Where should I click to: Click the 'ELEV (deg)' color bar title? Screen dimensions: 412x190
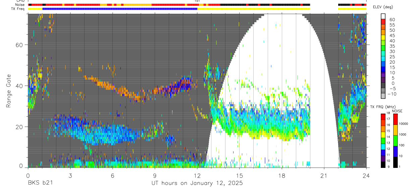383,7
